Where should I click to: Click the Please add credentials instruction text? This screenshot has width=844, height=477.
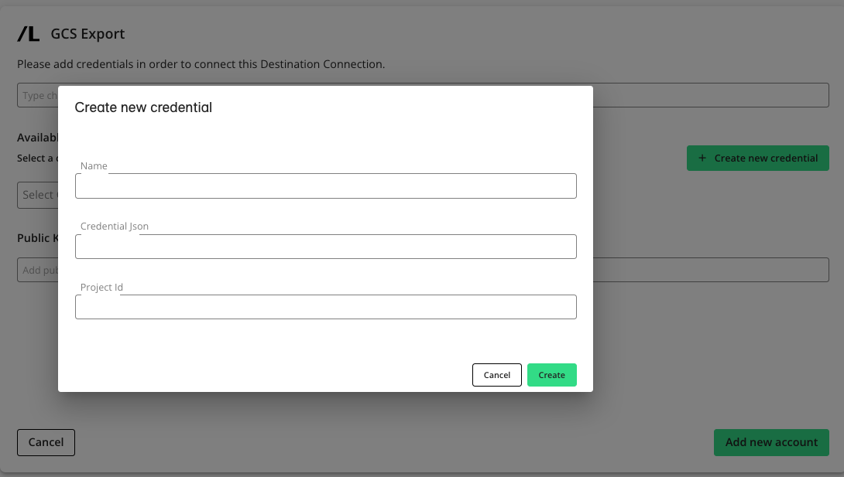pos(201,64)
